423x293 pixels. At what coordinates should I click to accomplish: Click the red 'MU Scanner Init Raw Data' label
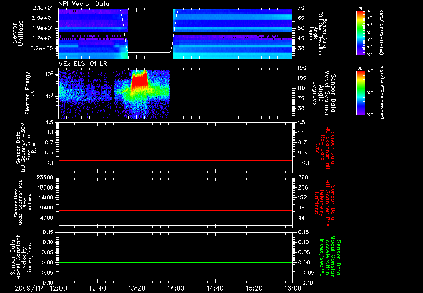point(326,148)
